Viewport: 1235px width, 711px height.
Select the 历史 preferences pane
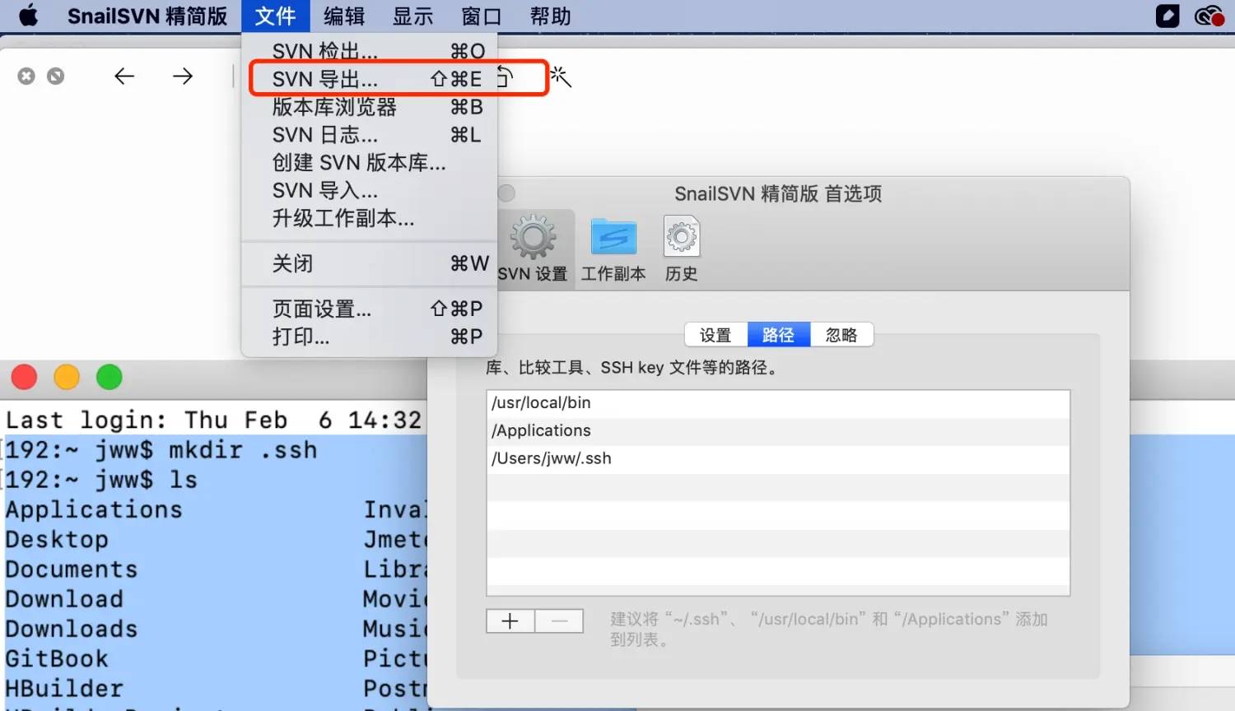coord(681,249)
